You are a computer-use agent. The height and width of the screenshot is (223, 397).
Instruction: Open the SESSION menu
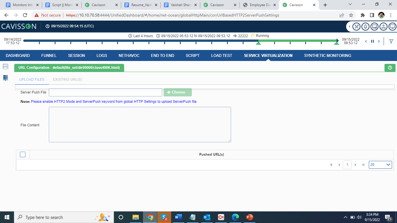click(x=76, y=55)
